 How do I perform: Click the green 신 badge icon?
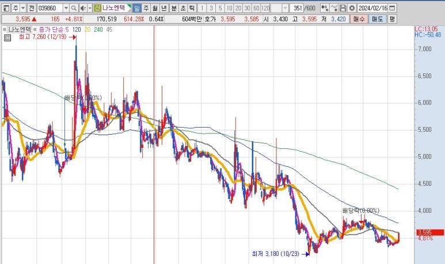pos(97,8)
